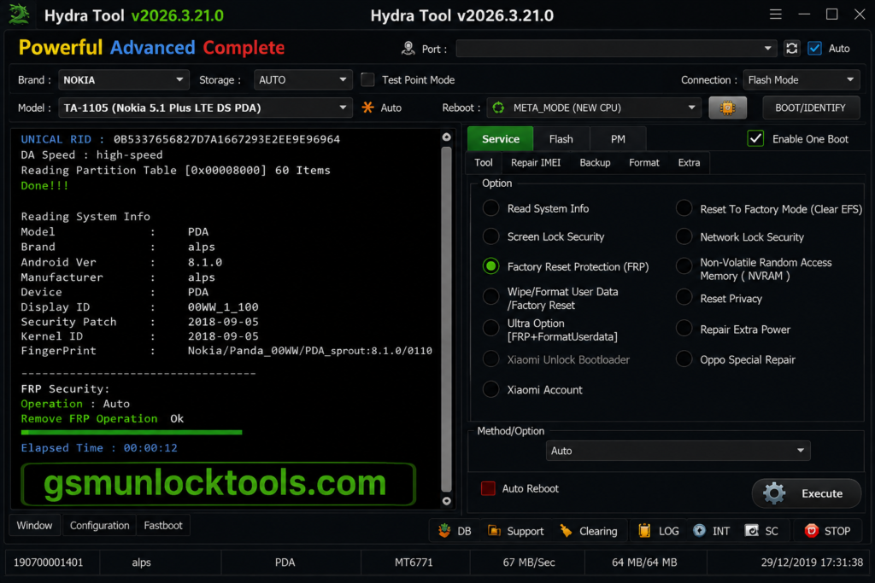Image resolution: width=875 pixels, height=583 pixels.
Task: Take screenshot with SC icon
Action: [752, 531]
